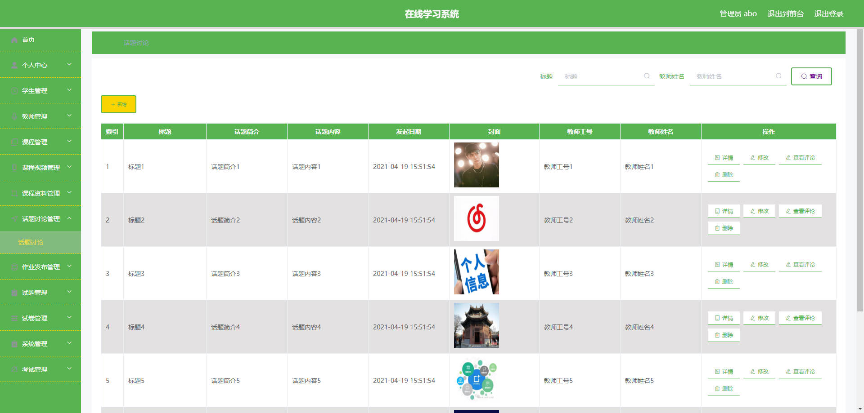Click 退出到前台 link
The width and height of the screenshot is (864, 413).
point(785,14)
